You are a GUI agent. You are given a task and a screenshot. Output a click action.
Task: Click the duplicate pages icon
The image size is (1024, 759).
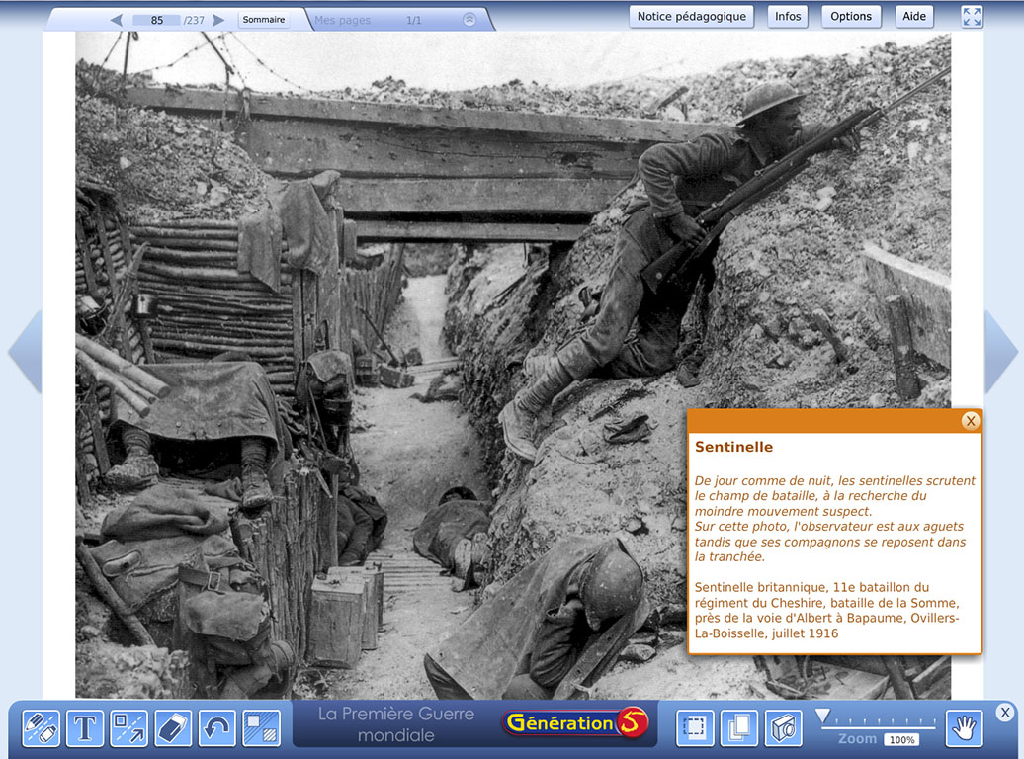(x=739, y=728)
